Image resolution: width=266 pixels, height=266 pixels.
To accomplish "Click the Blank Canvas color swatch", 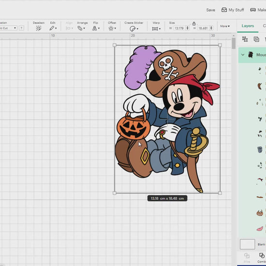I will tap(247, 244).
